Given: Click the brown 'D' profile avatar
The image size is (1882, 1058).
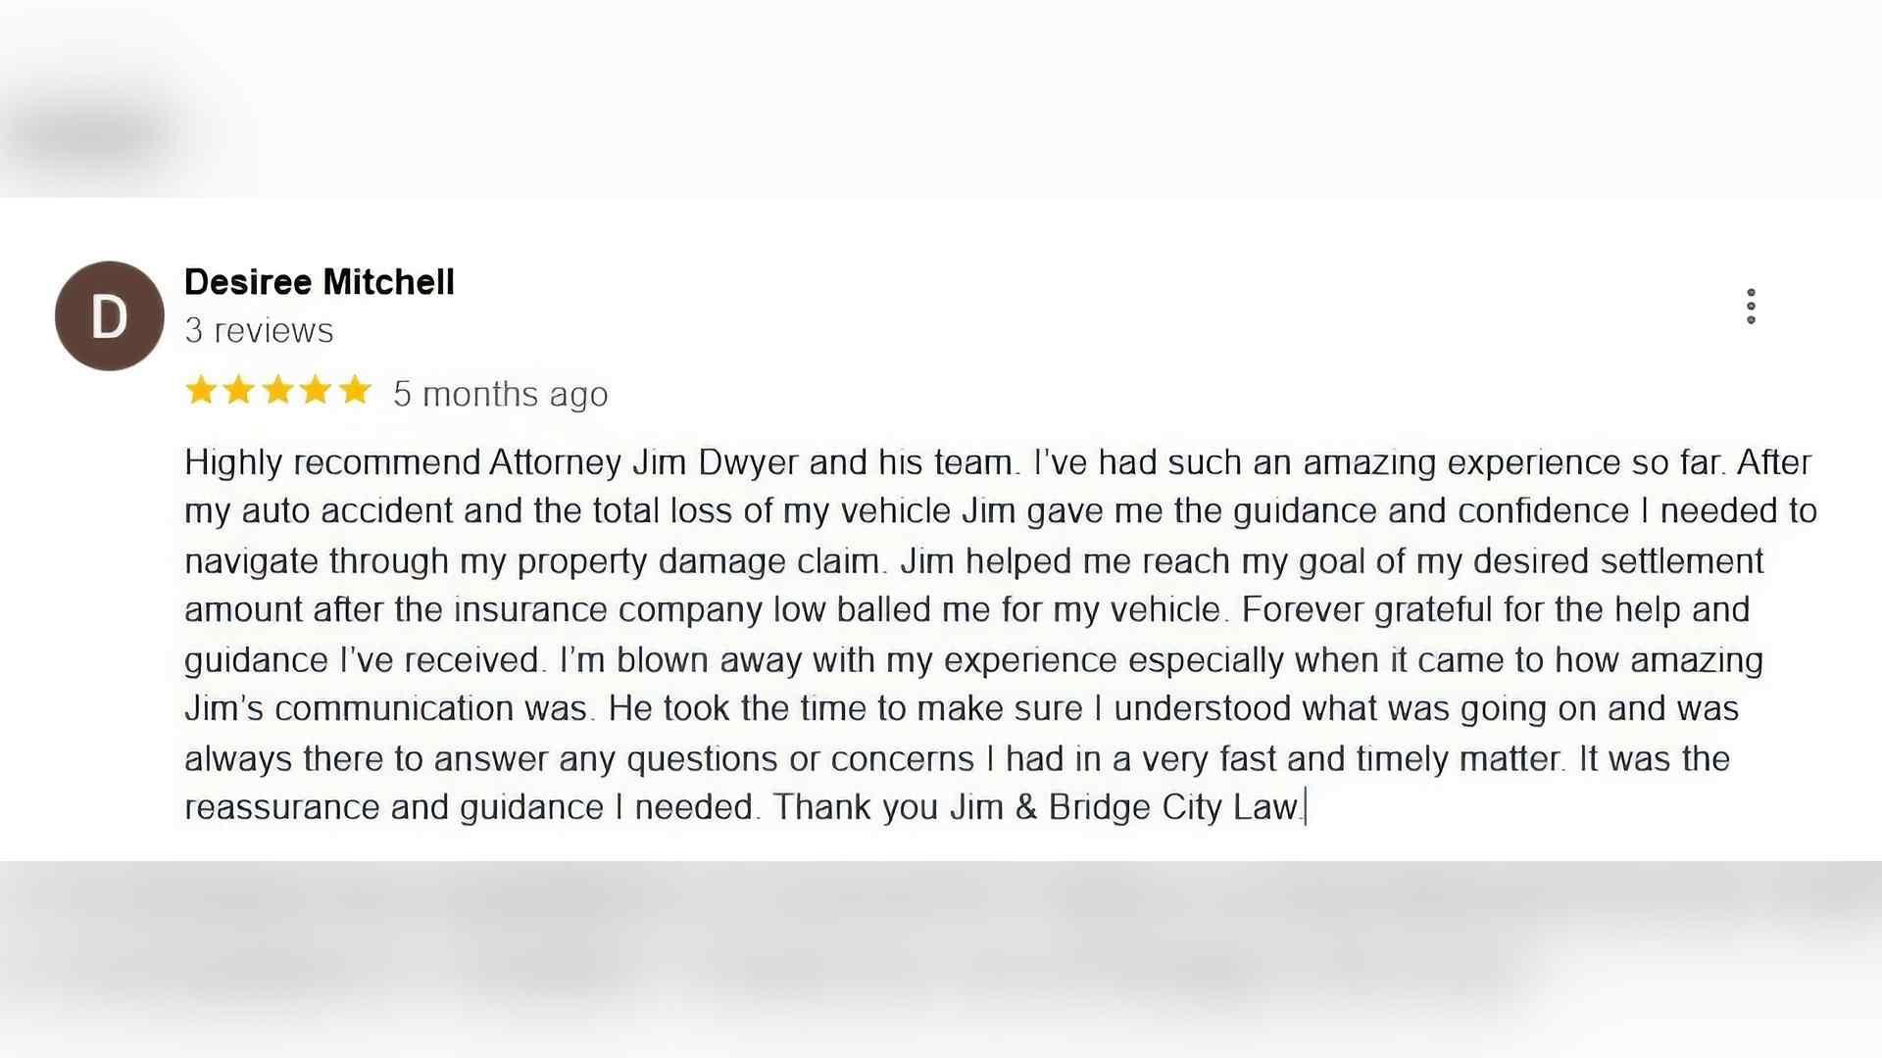Looking at the screenshot, I should 109,315.
